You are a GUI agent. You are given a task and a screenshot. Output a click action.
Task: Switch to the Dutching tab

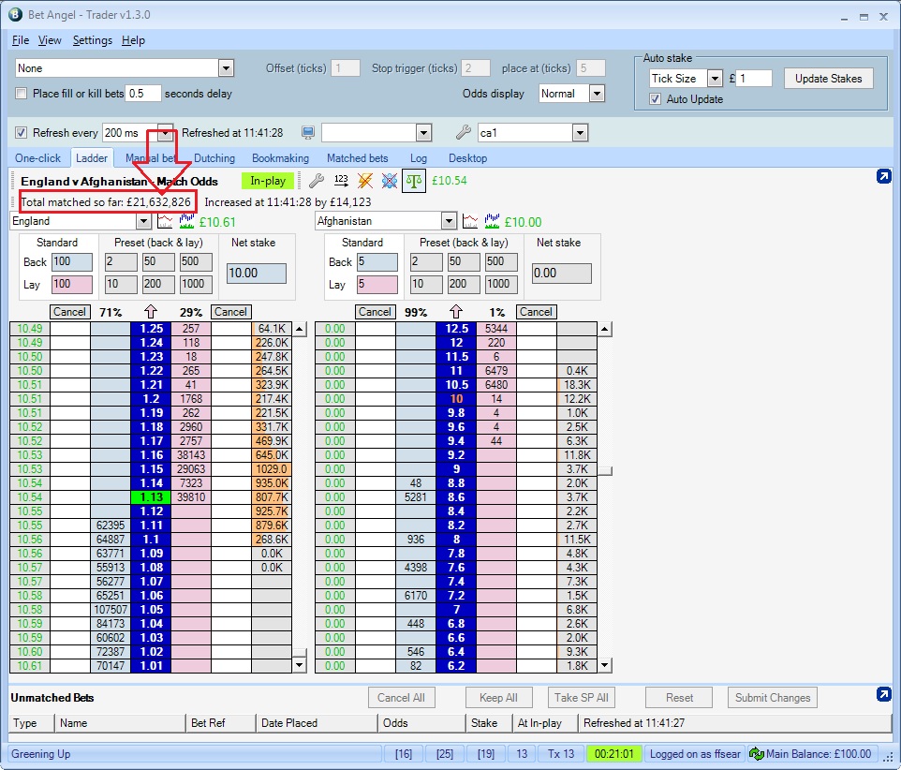(214, 158)
